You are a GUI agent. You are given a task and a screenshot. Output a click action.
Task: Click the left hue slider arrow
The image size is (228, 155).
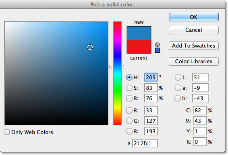(x=111, y=67)
